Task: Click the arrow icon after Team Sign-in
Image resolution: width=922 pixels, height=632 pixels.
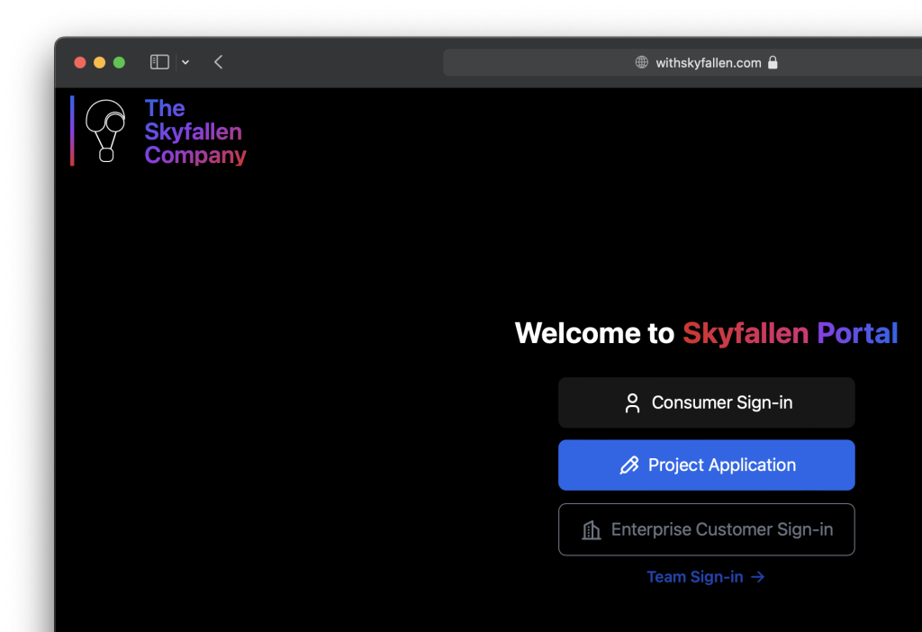Action: pyautogui.click(x=757, y=577)
